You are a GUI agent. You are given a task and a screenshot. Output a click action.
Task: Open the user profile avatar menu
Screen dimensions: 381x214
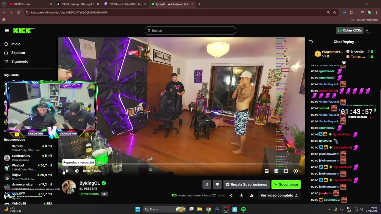pos(369,30)
